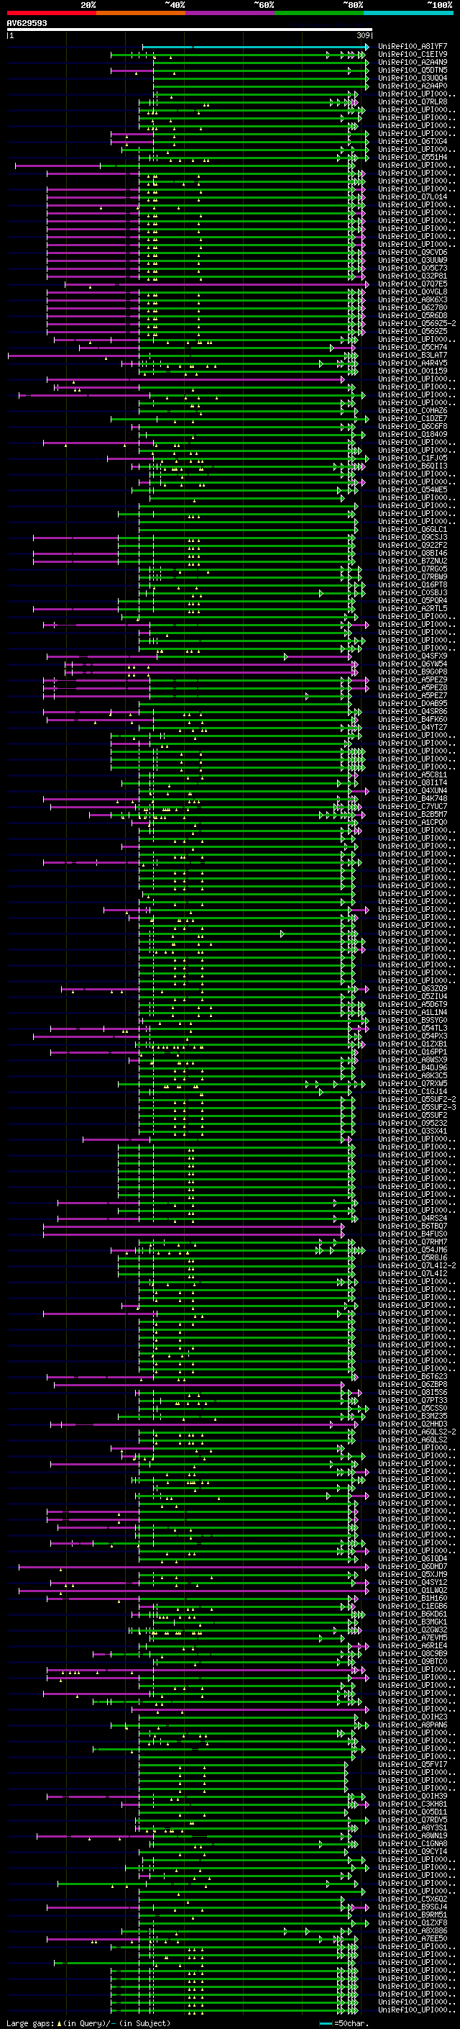Select the UniRef100_Q6C6F8 label
460x2029 pixels.
tap(413, 426)
